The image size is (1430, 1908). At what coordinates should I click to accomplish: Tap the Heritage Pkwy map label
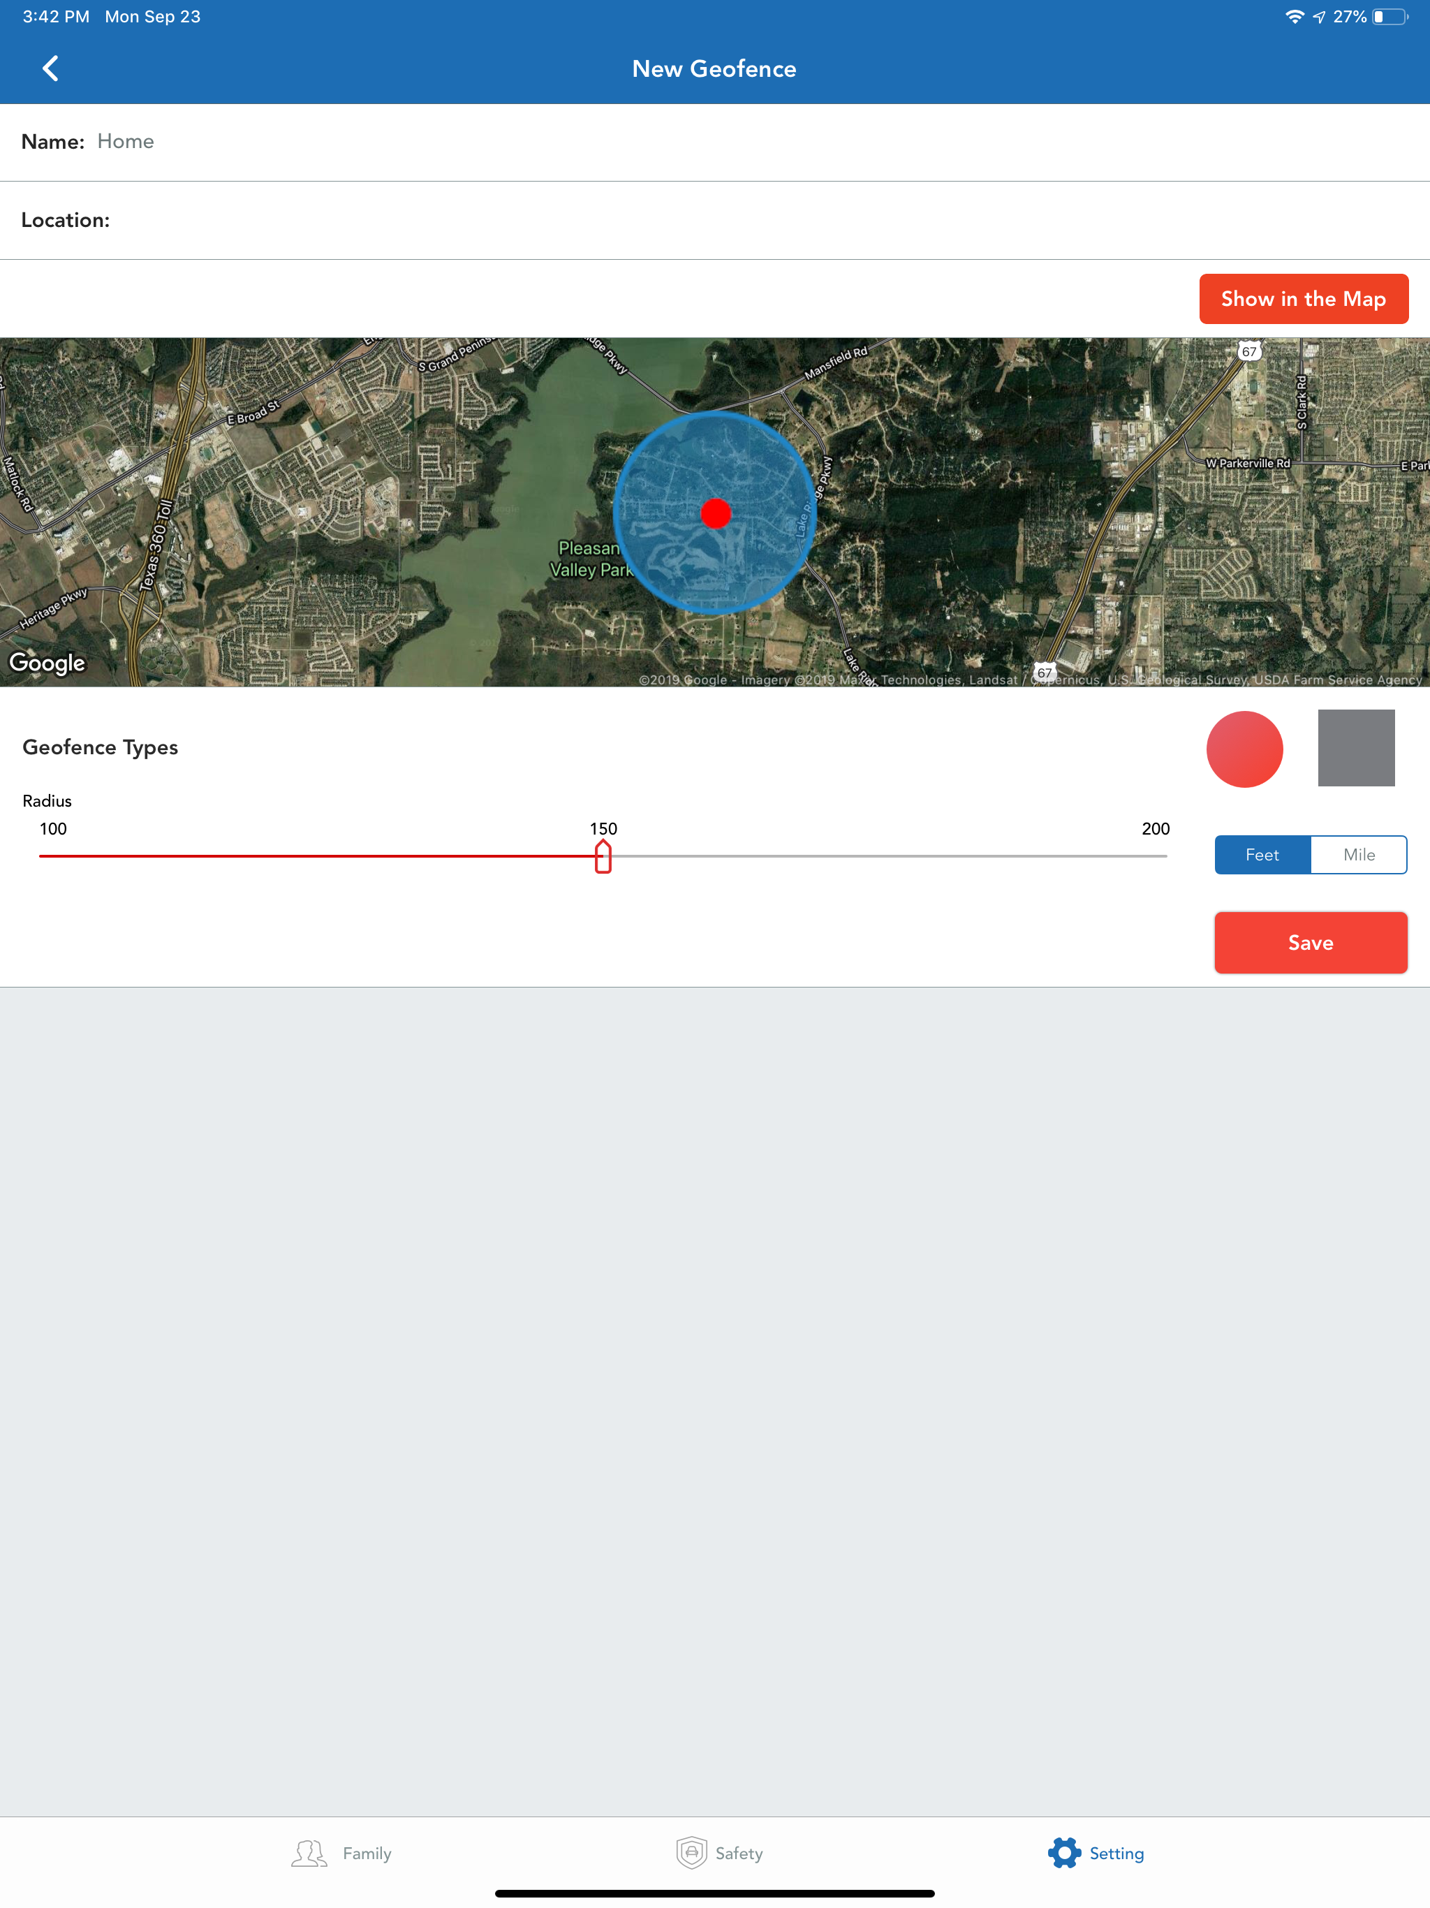54,608
